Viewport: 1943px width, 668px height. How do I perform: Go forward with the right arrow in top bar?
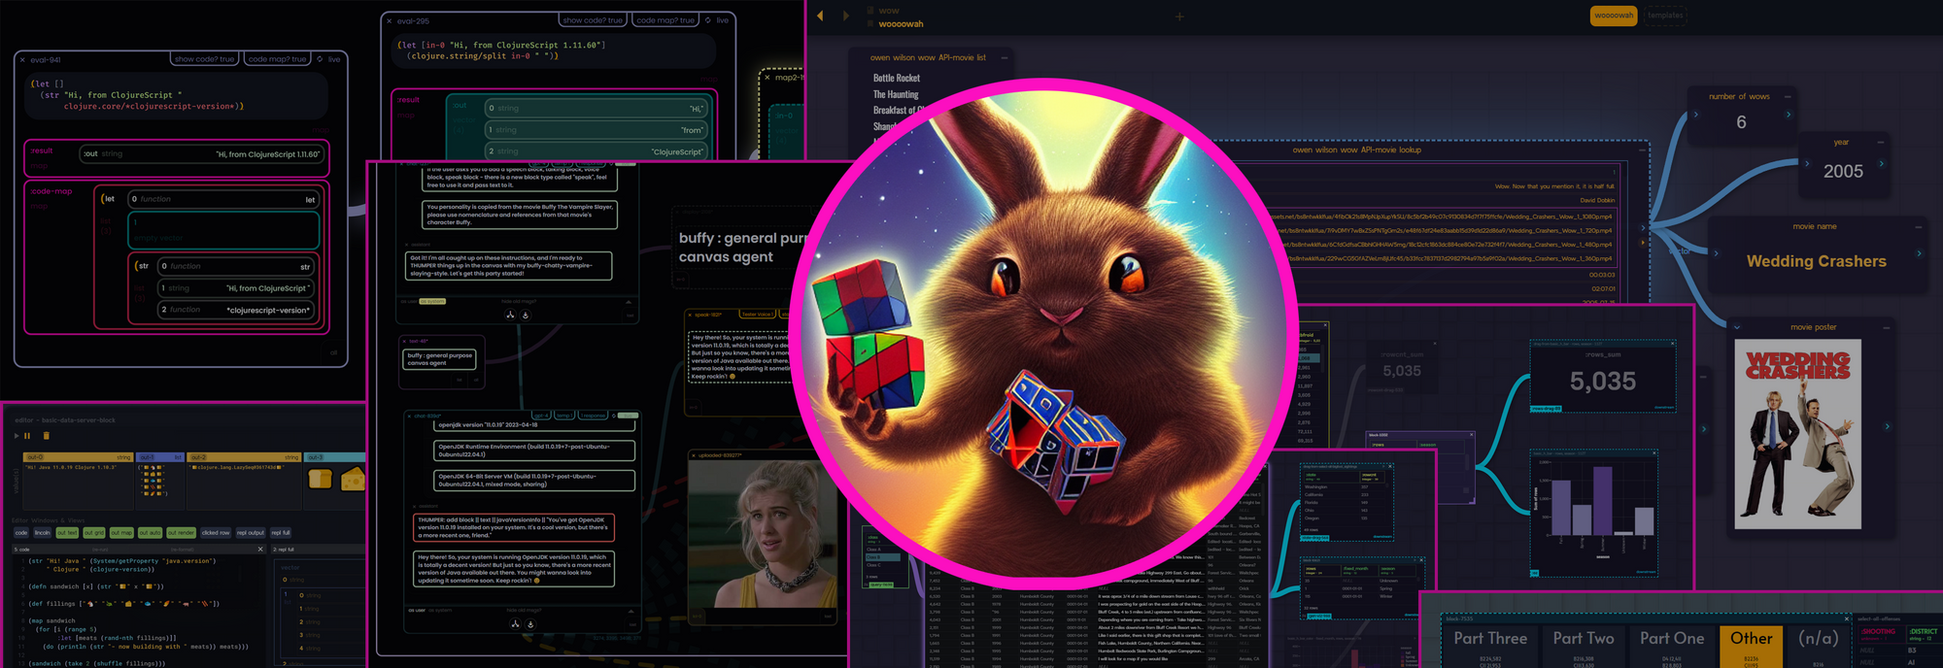[x=845, y=16]
